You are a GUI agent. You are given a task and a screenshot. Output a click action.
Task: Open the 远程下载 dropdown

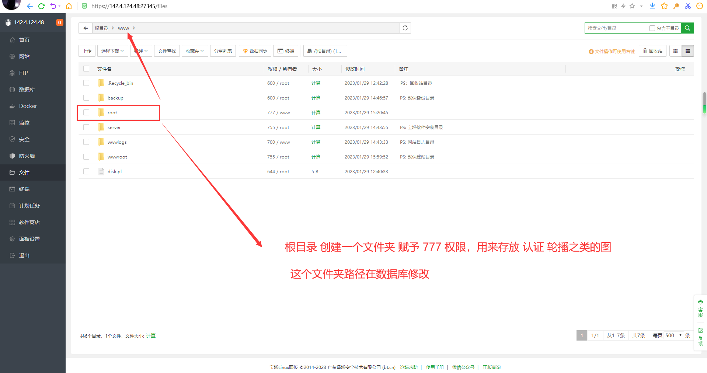[113, 51]
